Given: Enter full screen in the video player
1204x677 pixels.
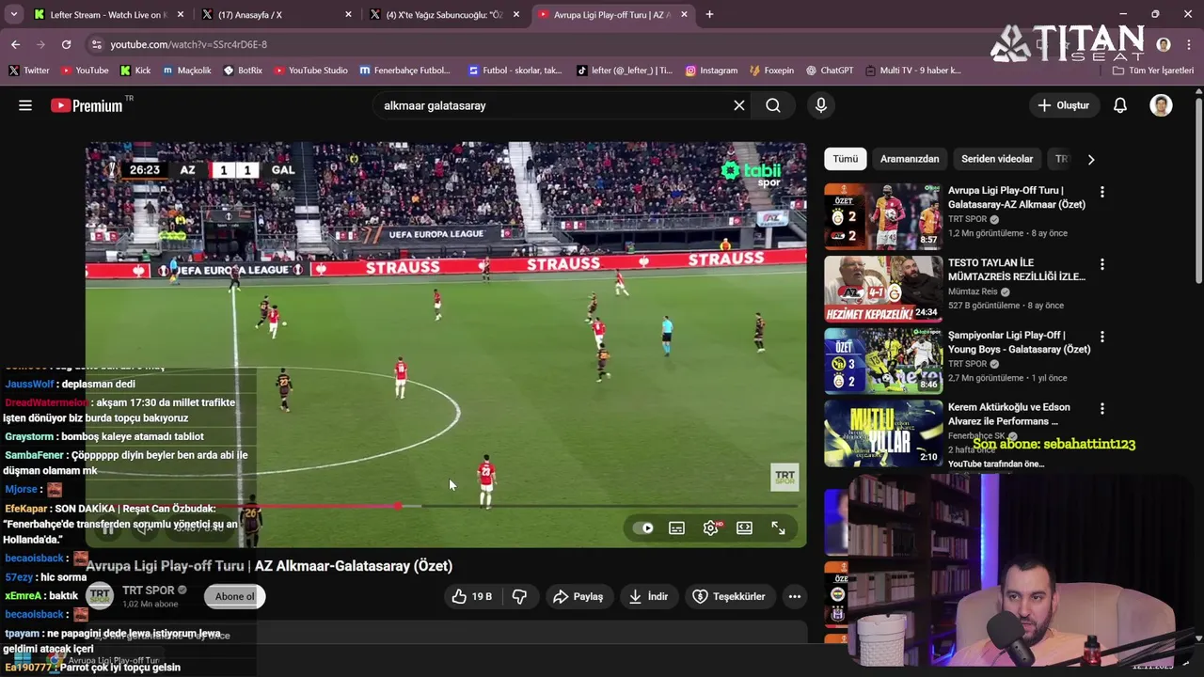Looking at the screenshot, I should pyautogui.click(x=778, y=528).
